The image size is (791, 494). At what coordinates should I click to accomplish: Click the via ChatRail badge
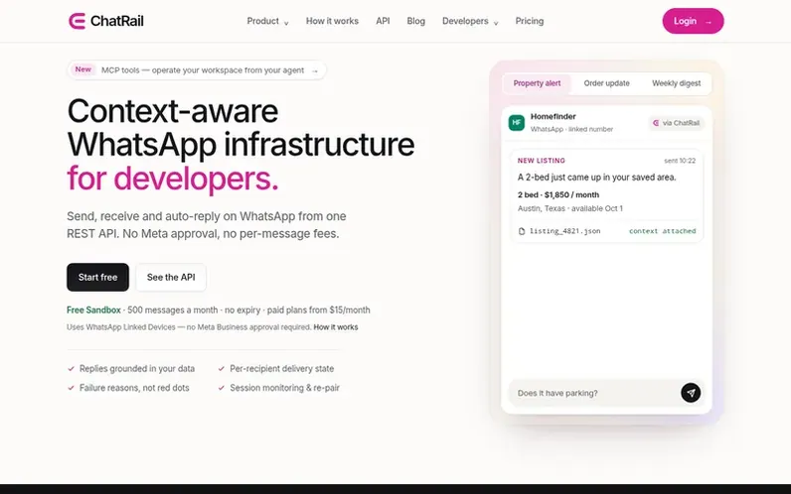(676, 123)
